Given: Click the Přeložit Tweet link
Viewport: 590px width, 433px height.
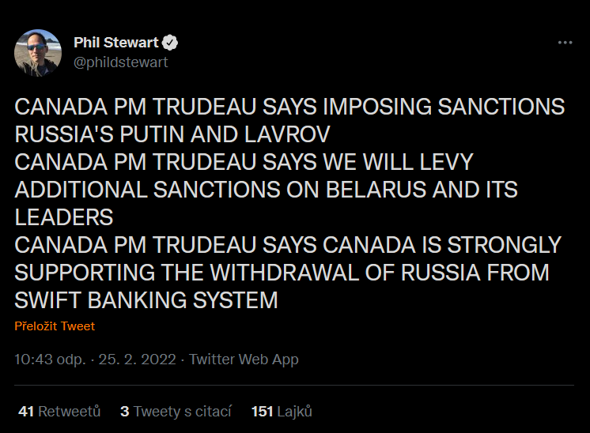Looking at the screenshot, I should tap(55, 326).
